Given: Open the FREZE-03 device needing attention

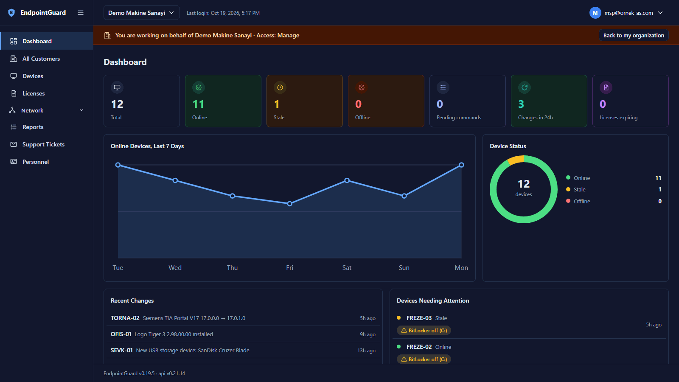Looking at the screenshot, I should (x=529, y=324).
